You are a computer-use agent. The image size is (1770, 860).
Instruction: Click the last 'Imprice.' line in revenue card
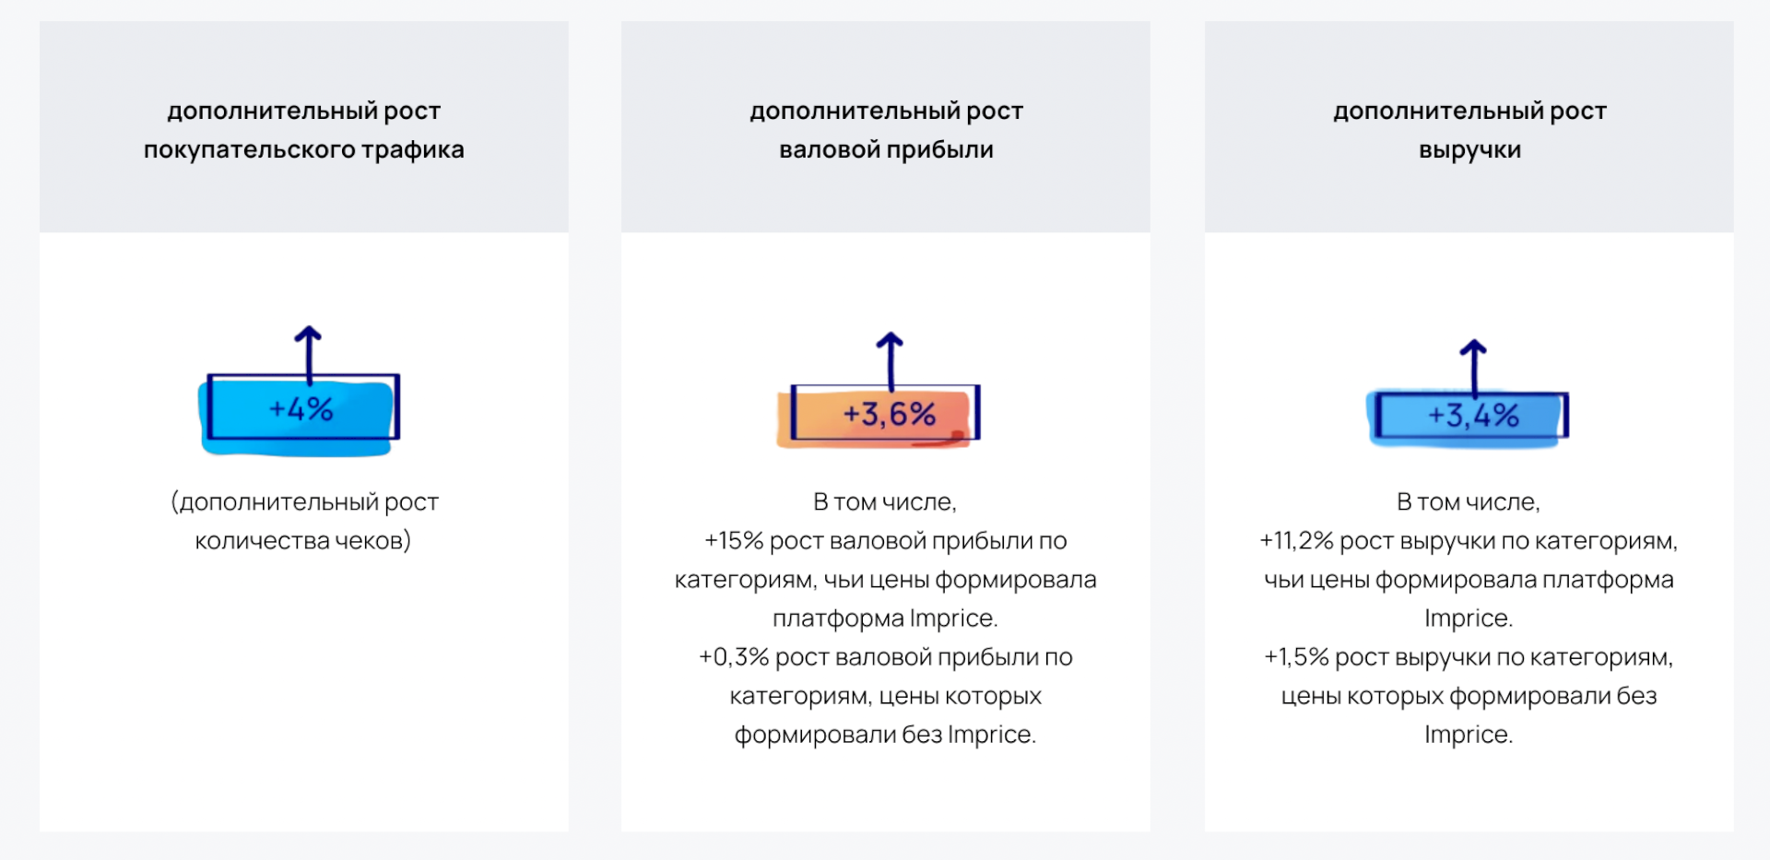(1469, 734)
